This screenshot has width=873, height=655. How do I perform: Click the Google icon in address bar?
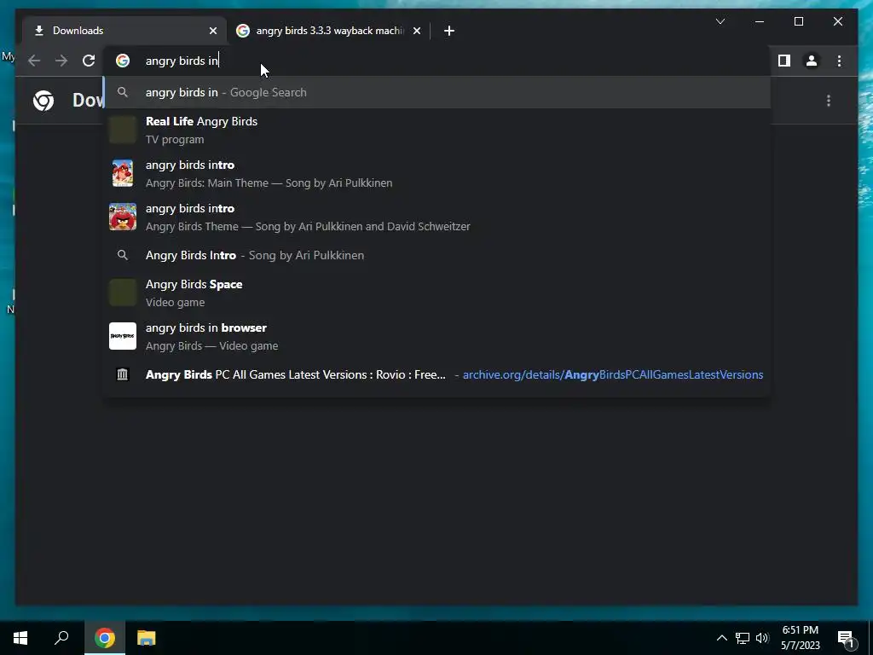pos(123,61)
